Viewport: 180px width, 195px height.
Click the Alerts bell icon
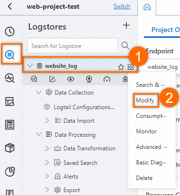tap(58, 176)
